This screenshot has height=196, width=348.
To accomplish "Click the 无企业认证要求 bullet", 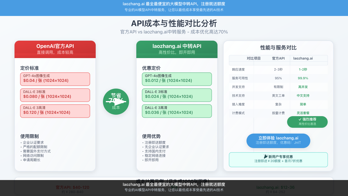I will pyautogui.click(x=156, y=147).
